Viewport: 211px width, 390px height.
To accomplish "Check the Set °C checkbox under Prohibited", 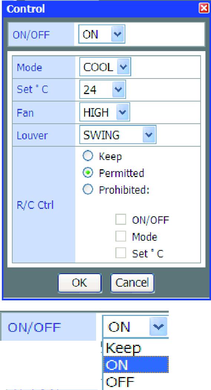I will click(x=121, y=253).
